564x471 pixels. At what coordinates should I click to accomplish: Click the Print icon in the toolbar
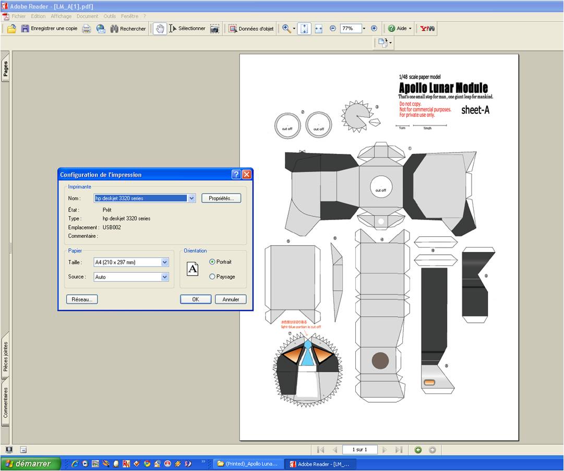tap(87, 29)
